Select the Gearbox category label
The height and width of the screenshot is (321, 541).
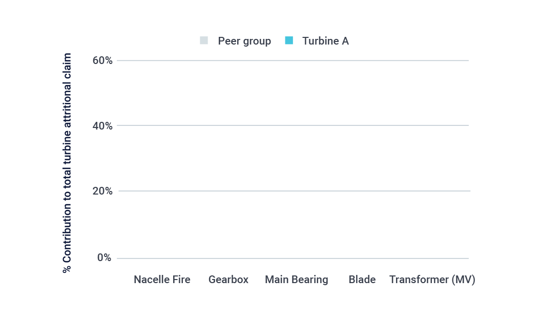pyautogui.click(x=228, y=280)
